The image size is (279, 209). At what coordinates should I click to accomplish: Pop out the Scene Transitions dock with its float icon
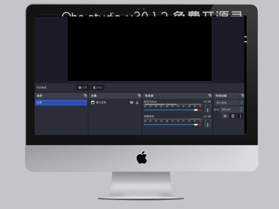tap(243, 96)
